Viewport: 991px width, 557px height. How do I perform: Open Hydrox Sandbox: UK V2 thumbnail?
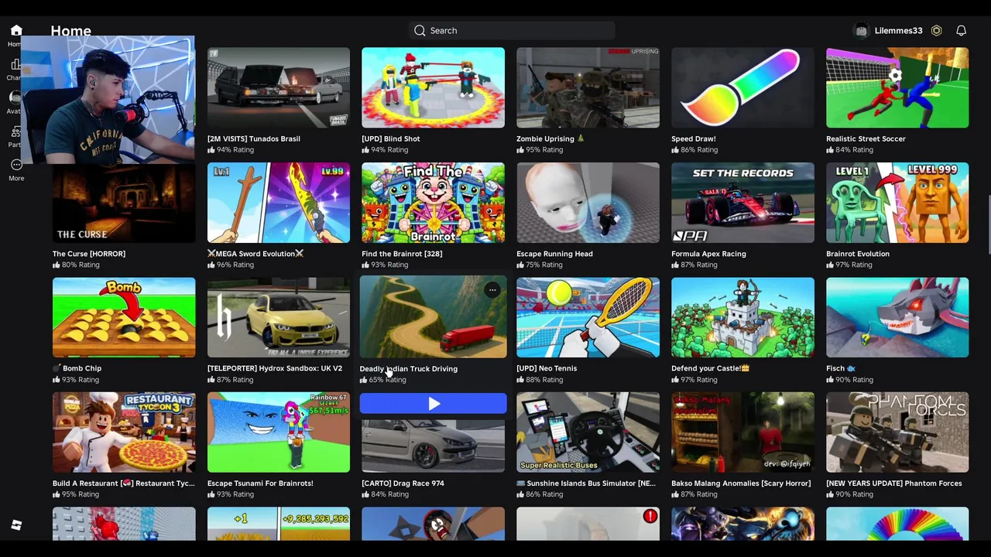pos(279,318)
